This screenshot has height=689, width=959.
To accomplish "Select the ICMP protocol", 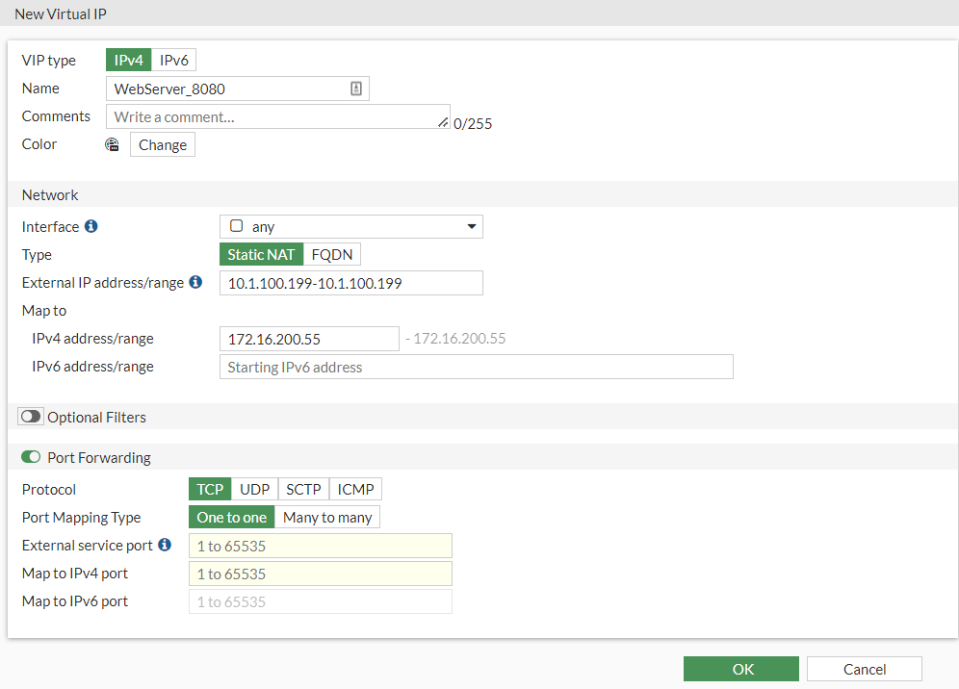I will [x=354, y=489].
